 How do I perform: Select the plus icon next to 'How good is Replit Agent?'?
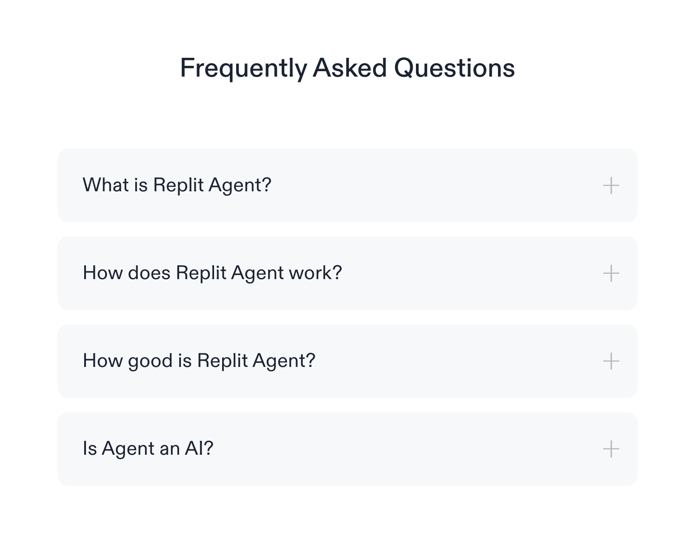611,361
